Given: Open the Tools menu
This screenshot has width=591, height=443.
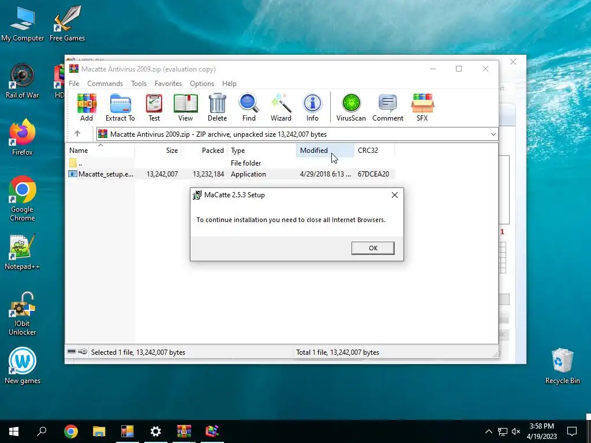Looking at the screenshot, I should (x=139, y=84).
